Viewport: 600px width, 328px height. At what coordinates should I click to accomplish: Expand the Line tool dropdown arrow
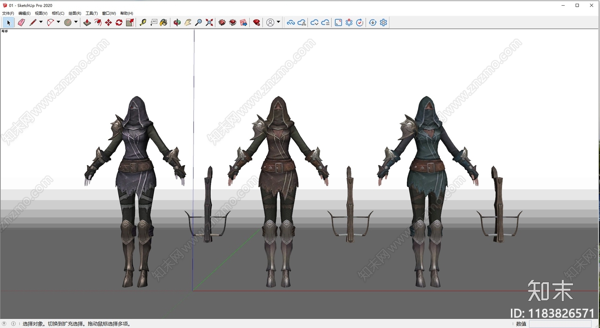tap(41, 22)
